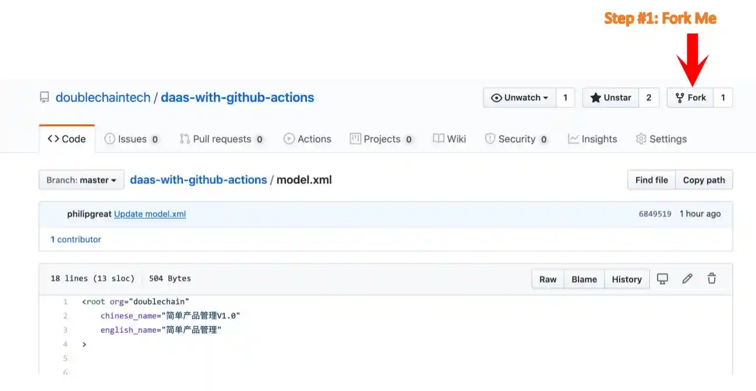Click the pencil edit file icon
The image size is (756, 391).
pos(687,279)
